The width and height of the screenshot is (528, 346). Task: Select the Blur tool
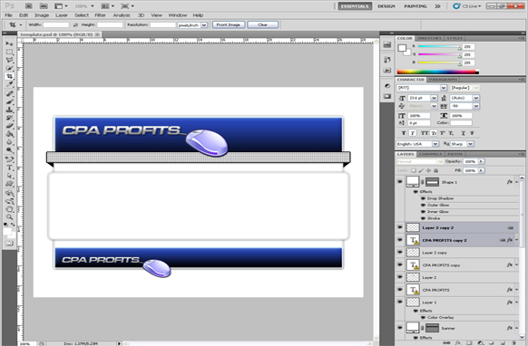[9, 142]
